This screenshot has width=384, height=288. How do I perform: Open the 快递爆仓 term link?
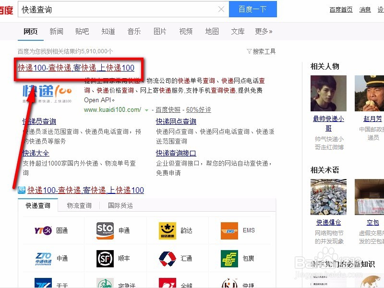(x=328, y=222)
